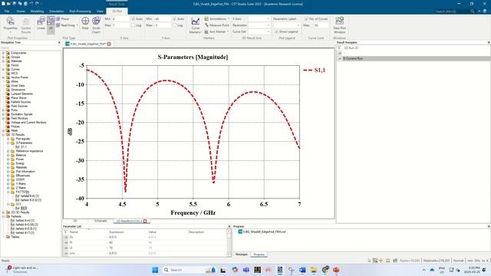Open the Axis Marker tool
The width and height of the screenshot is (491, 276).
tap(216, 31)
